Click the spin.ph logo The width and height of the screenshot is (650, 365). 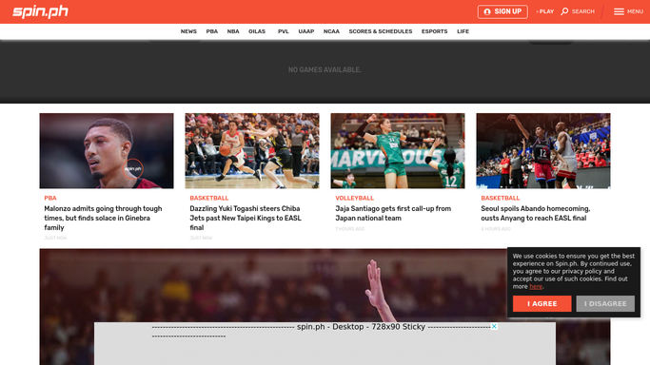pos(40,11)
